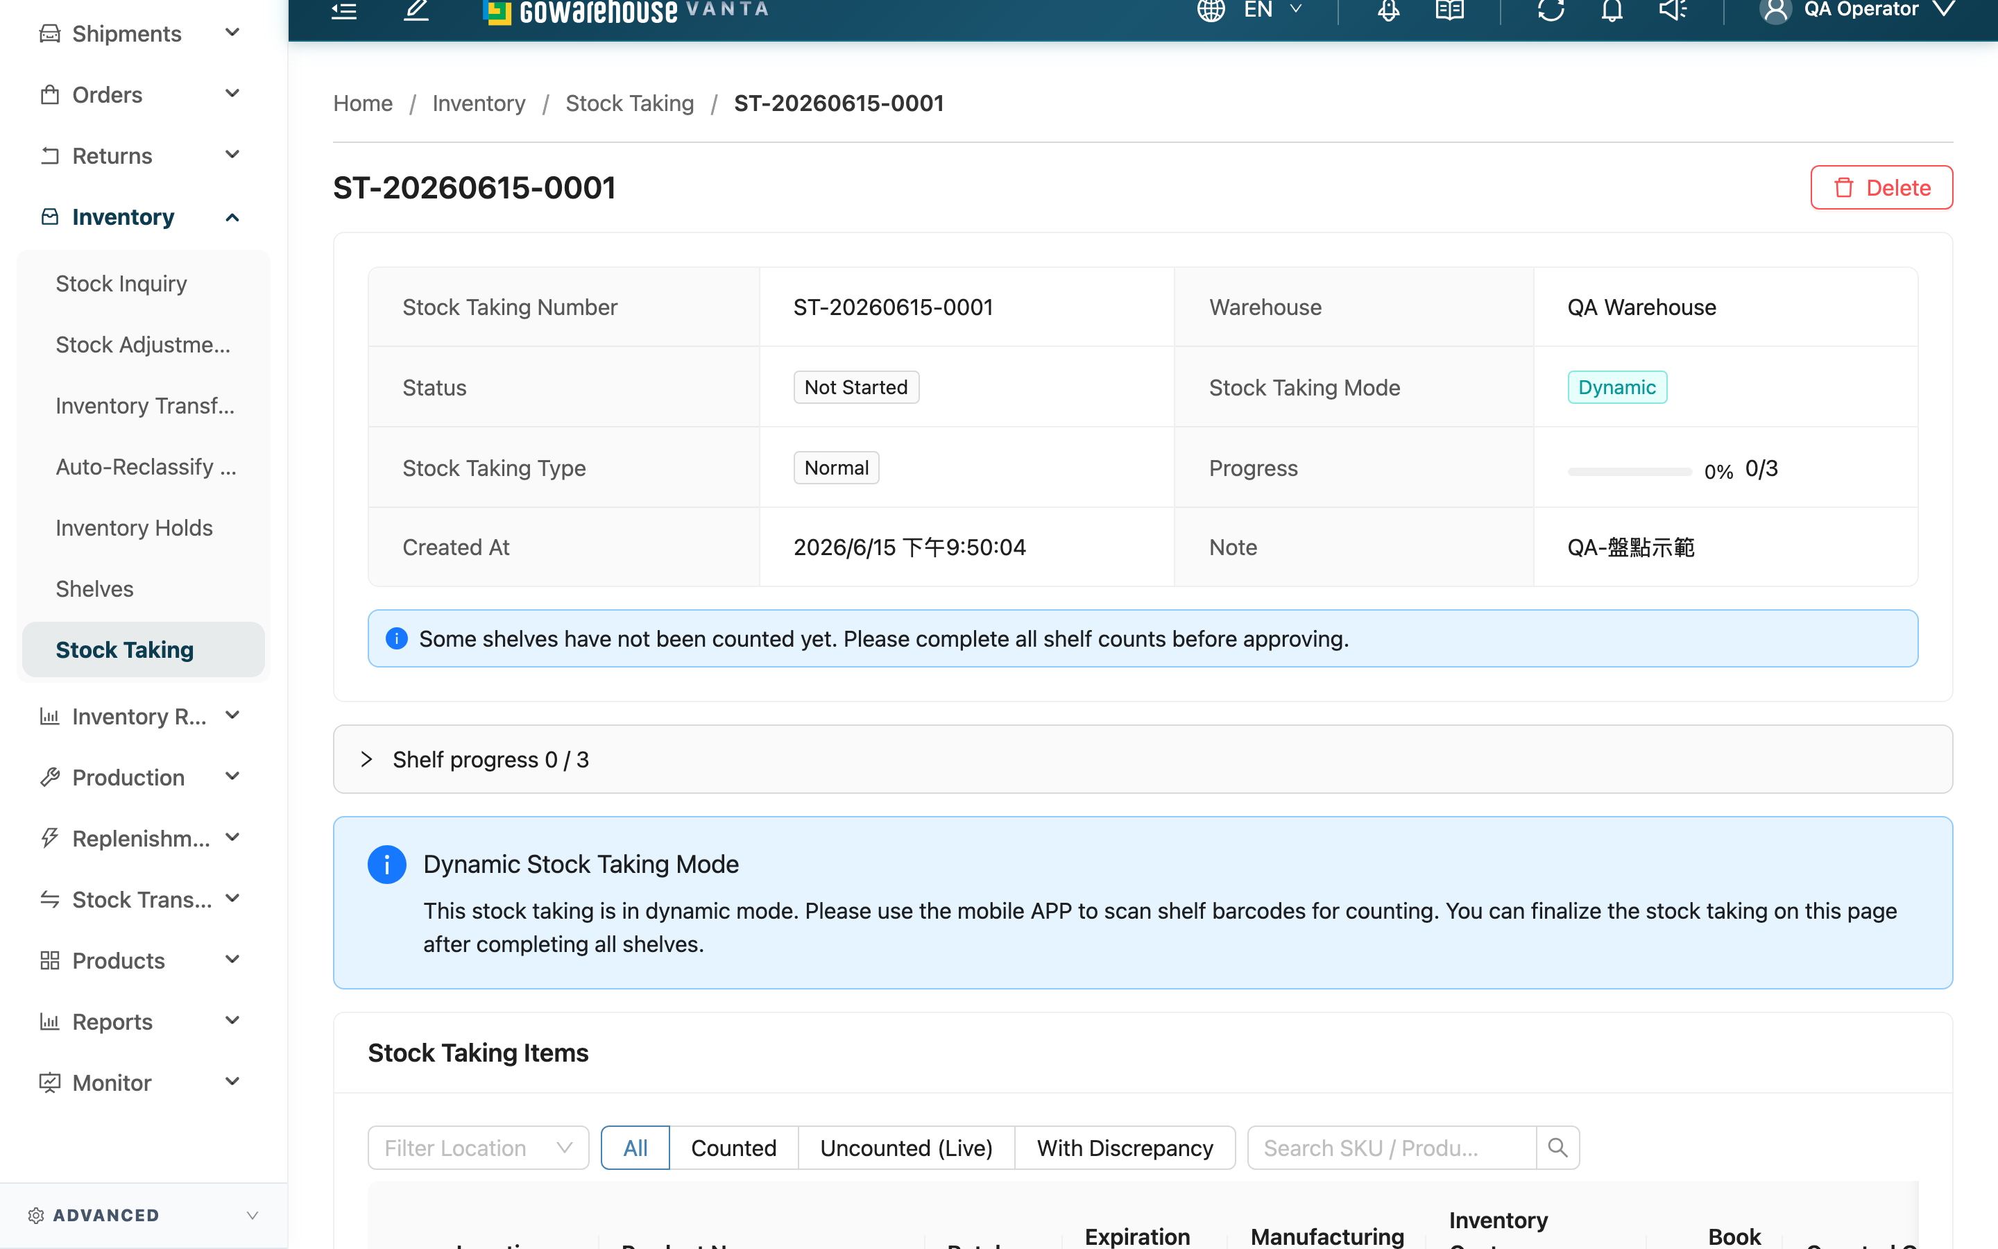Select the With Discrepancy filter tab

tap(1125, 1148)
